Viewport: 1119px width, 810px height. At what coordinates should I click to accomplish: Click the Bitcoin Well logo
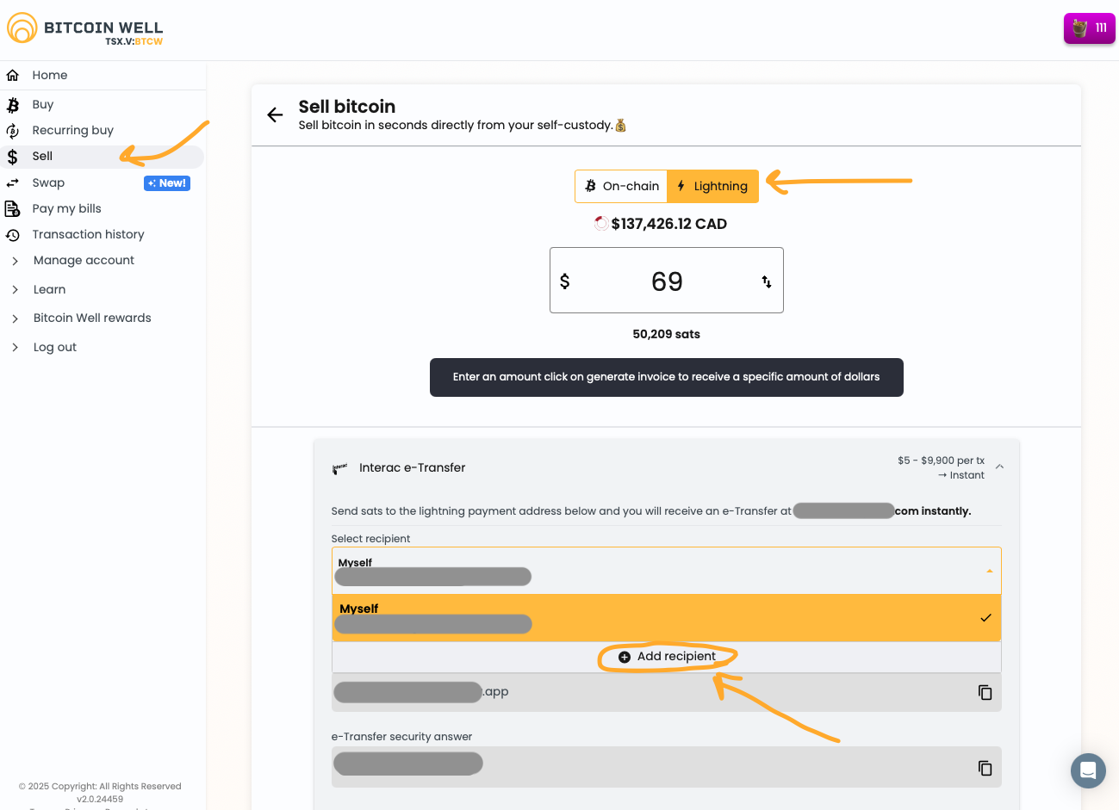pyautogui.click(x=84, y=29)
